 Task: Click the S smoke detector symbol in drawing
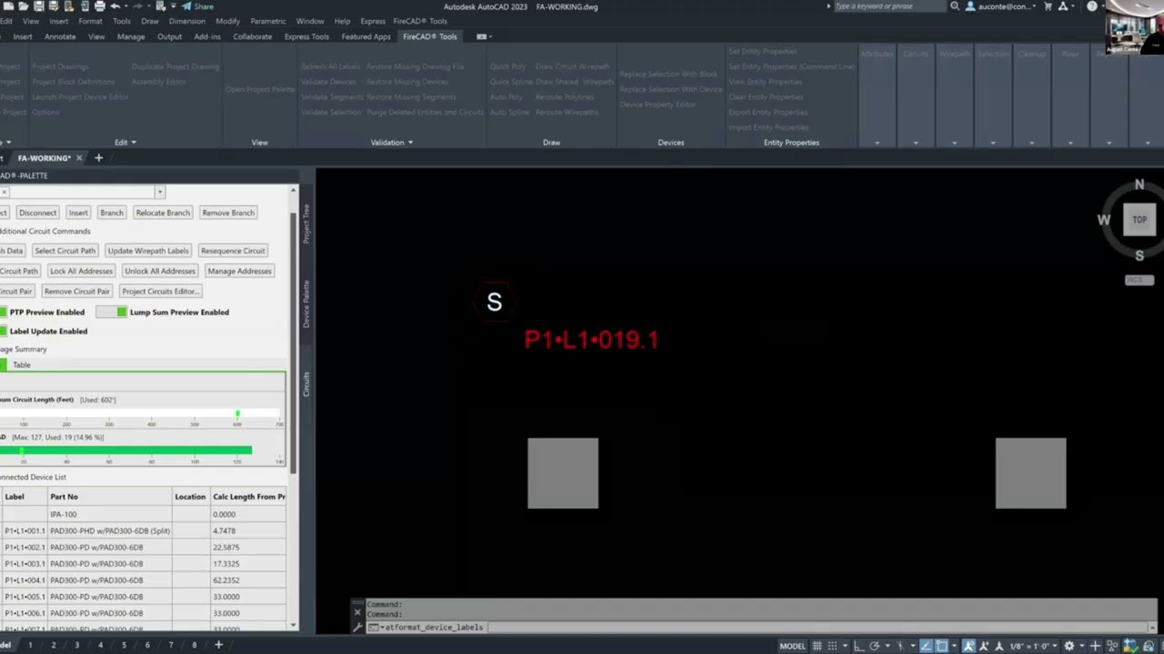click(x=494, y=302)
